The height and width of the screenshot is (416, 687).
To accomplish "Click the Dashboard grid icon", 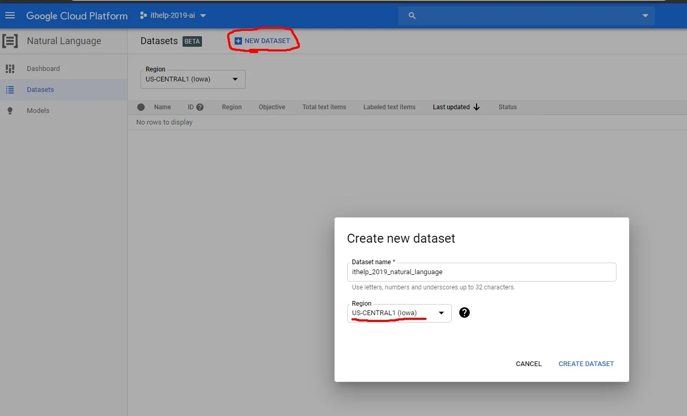I will click(x=10, y=68).
